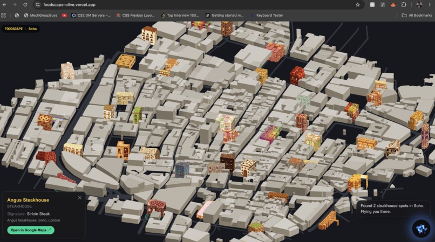This screenshot has width=435, height=242.
Task: Click the orange extension icon in toolbar
Action: pyautogui.click(x=393, y=5)
